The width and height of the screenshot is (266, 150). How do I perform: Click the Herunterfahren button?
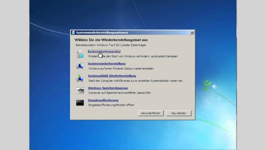click(x=151, y=113)
